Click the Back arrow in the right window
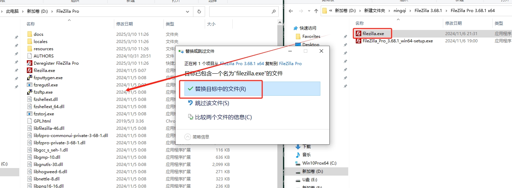The image size is (512, 188). (291, 11)
